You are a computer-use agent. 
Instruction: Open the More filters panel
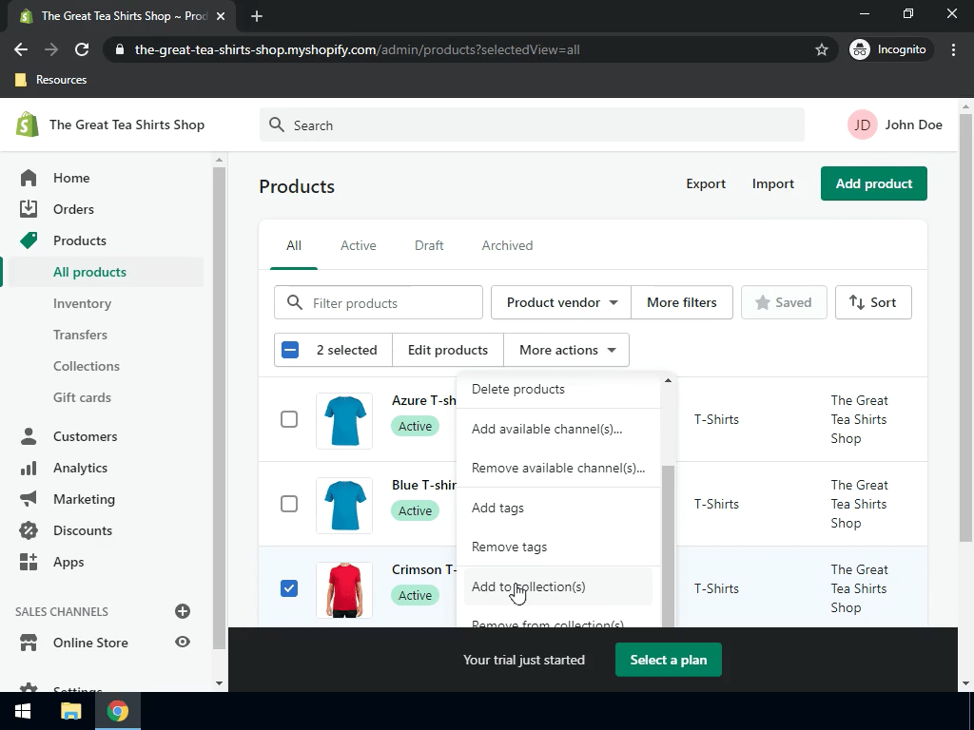pos(682,302)
